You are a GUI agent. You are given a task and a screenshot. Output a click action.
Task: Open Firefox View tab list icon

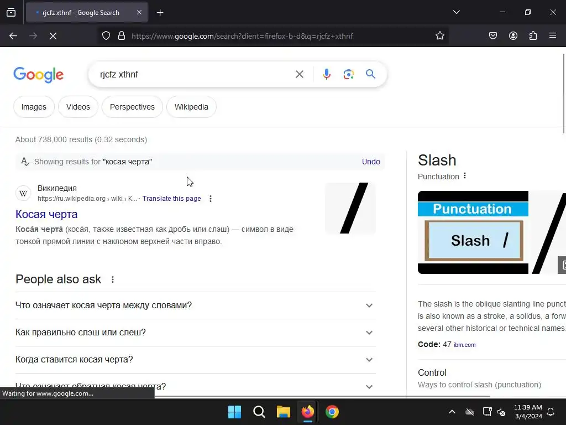tap(11, 13)
